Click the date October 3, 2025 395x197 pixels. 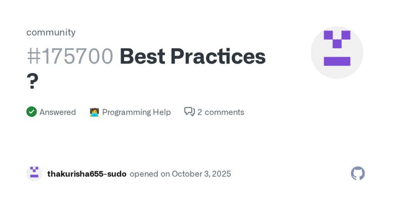201,174
